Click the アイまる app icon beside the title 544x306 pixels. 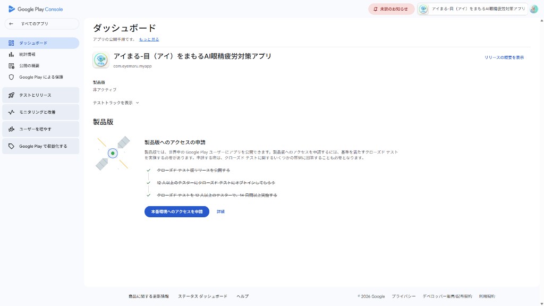click(101, 59)
